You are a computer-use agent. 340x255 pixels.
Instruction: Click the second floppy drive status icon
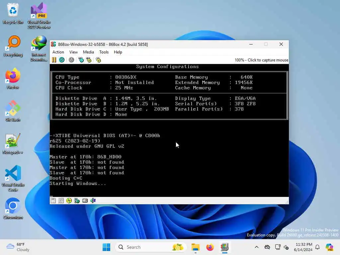click(61, 201)
